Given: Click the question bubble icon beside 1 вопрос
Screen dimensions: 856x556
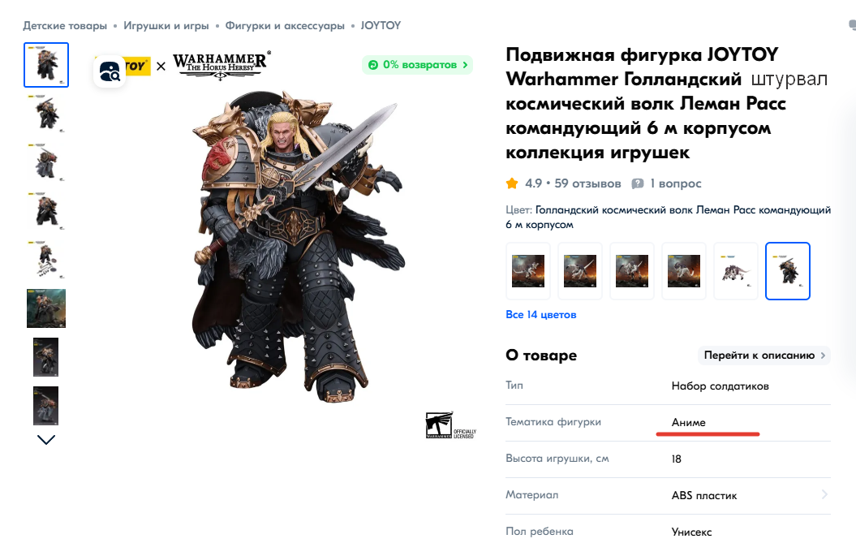Looking at the screenshot, I should [x=638, y=183].
